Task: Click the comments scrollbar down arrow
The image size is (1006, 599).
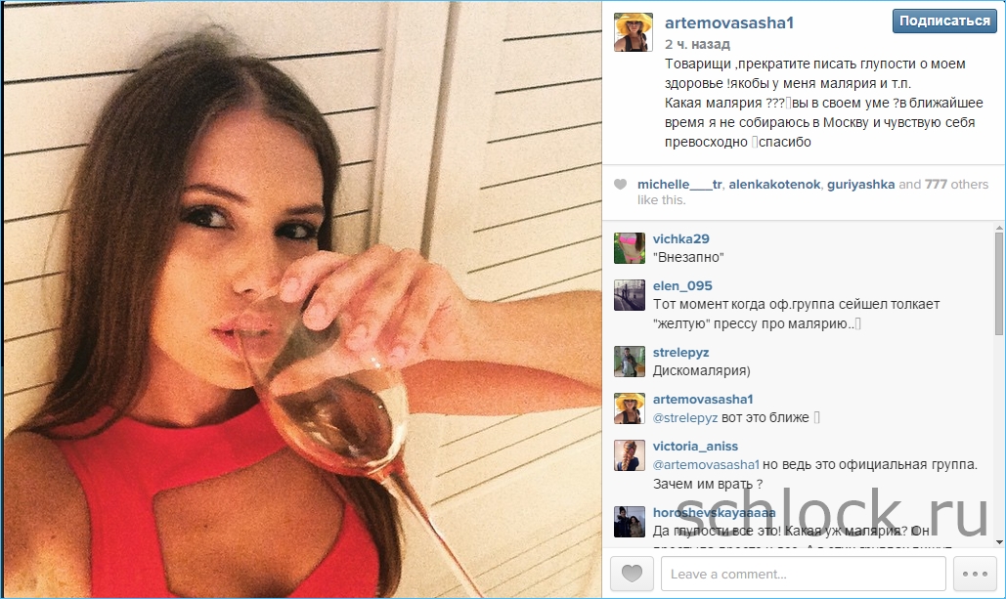Action: point(999,542)
